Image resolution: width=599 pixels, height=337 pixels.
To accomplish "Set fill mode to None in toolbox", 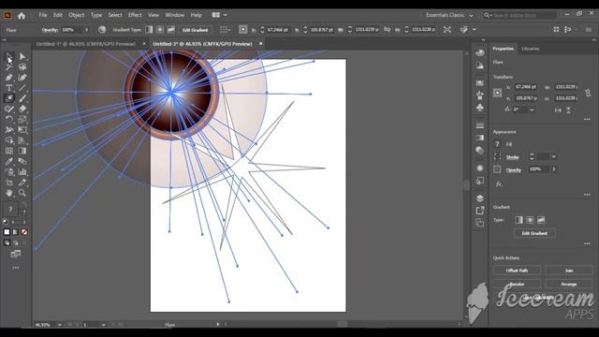I will [x=24, y=232].
